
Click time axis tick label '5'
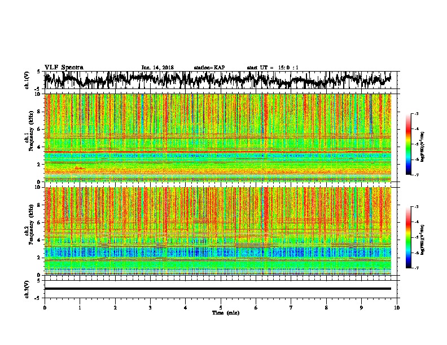click(x=221, y=308)
